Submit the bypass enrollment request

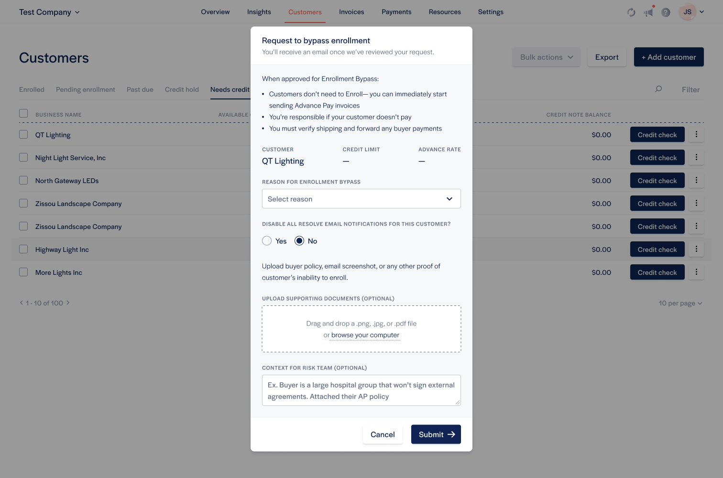pyautogui.click(x=436, y=435)
